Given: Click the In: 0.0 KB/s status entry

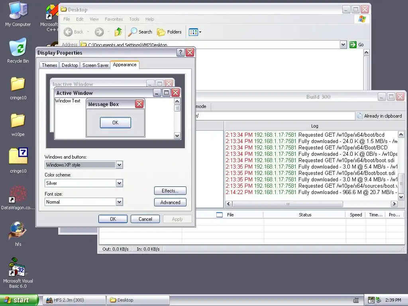Looking at the screenshot, I should click(x=148, y=249).
